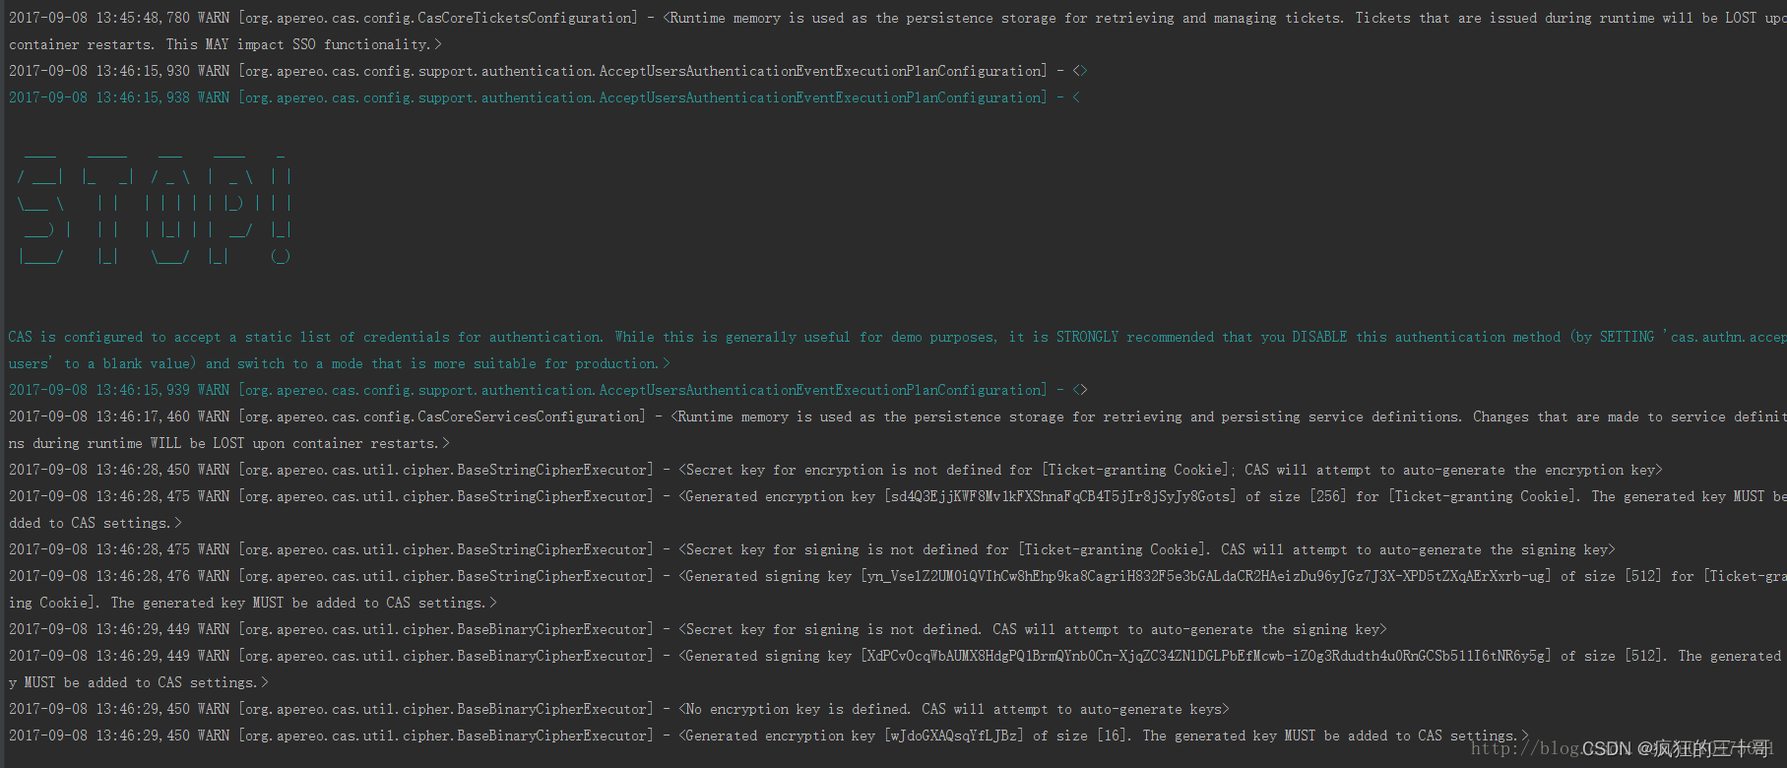Select 'Secret key for signing is not defined for [Ticket-granting Cookie]' line
Viewport: 1787px width, 768px height.
pyautogui.click(x=811, y=549)
